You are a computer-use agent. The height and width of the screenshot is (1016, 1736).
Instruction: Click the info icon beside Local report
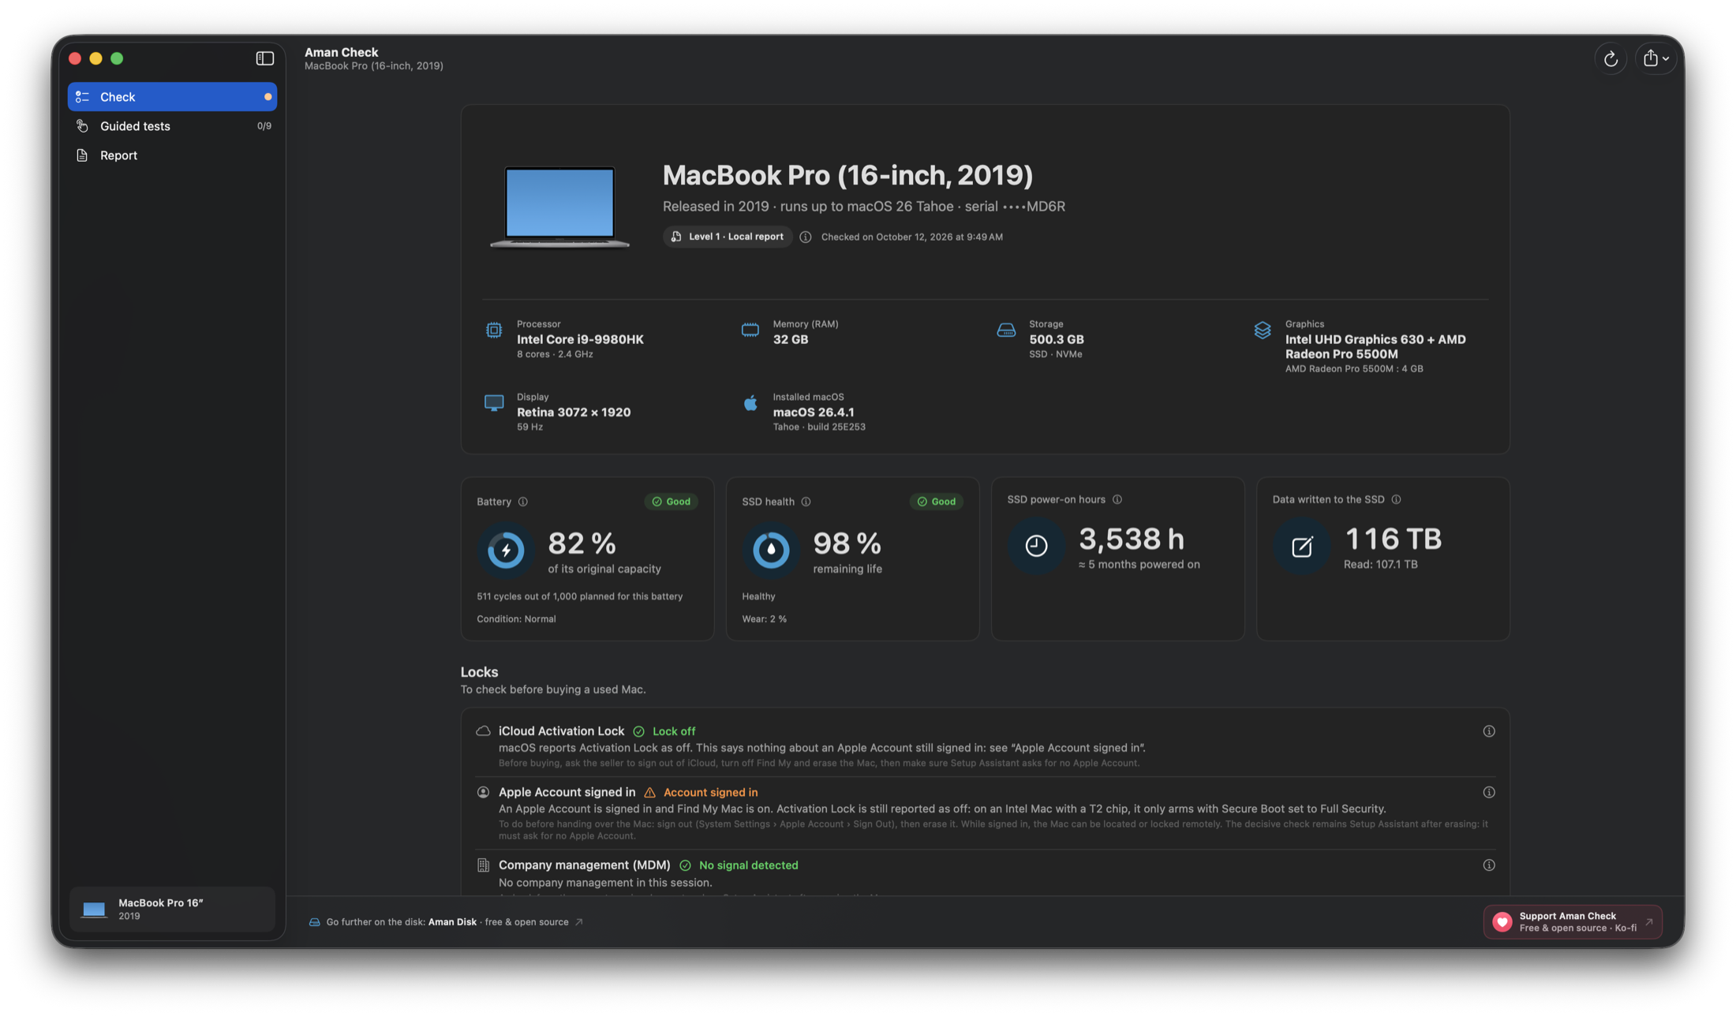tap(805, 237)
